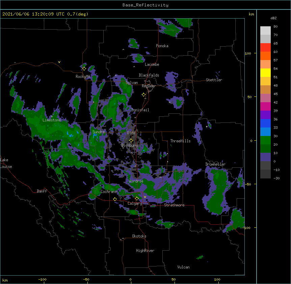The width and height of the screenshot is (291, 284).
Task: Click the yellow radar marker at Olds
Action: pos(131,141)
